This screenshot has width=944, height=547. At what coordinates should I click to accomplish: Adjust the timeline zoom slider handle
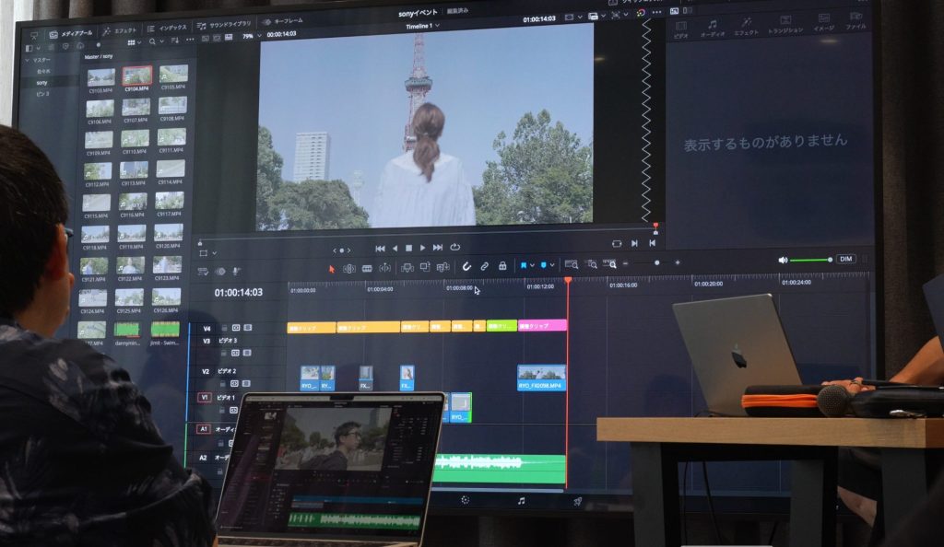656,262
